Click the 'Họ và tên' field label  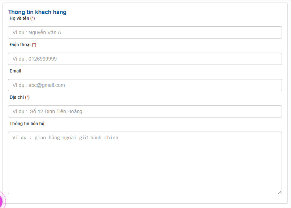(19, 18)
